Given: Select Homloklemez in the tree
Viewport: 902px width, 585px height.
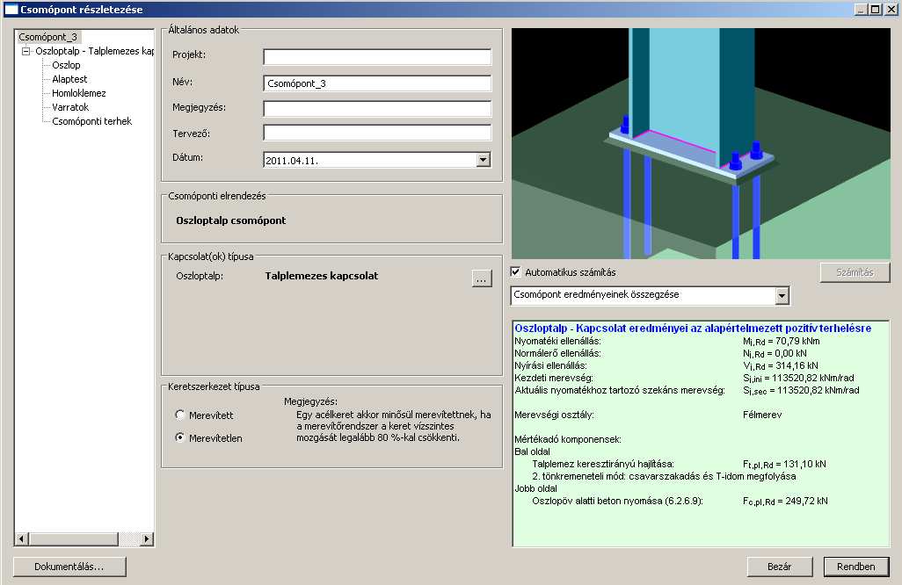Looking at the screenshot, I should pos(79,93).
